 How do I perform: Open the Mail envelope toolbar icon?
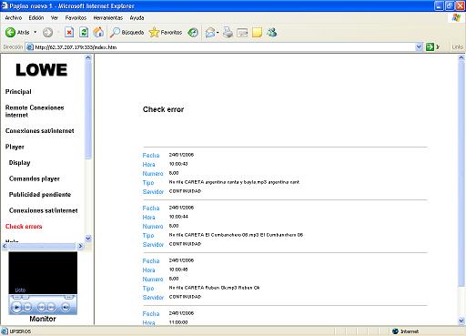[x=210, y=32]
